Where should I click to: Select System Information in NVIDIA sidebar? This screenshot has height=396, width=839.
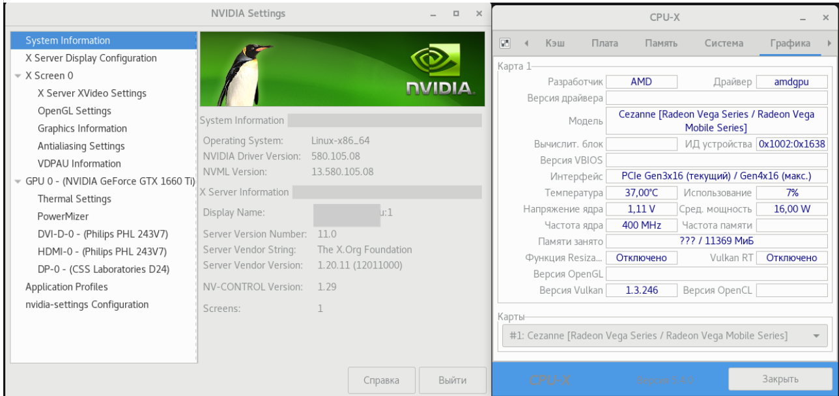coord(104,40)
